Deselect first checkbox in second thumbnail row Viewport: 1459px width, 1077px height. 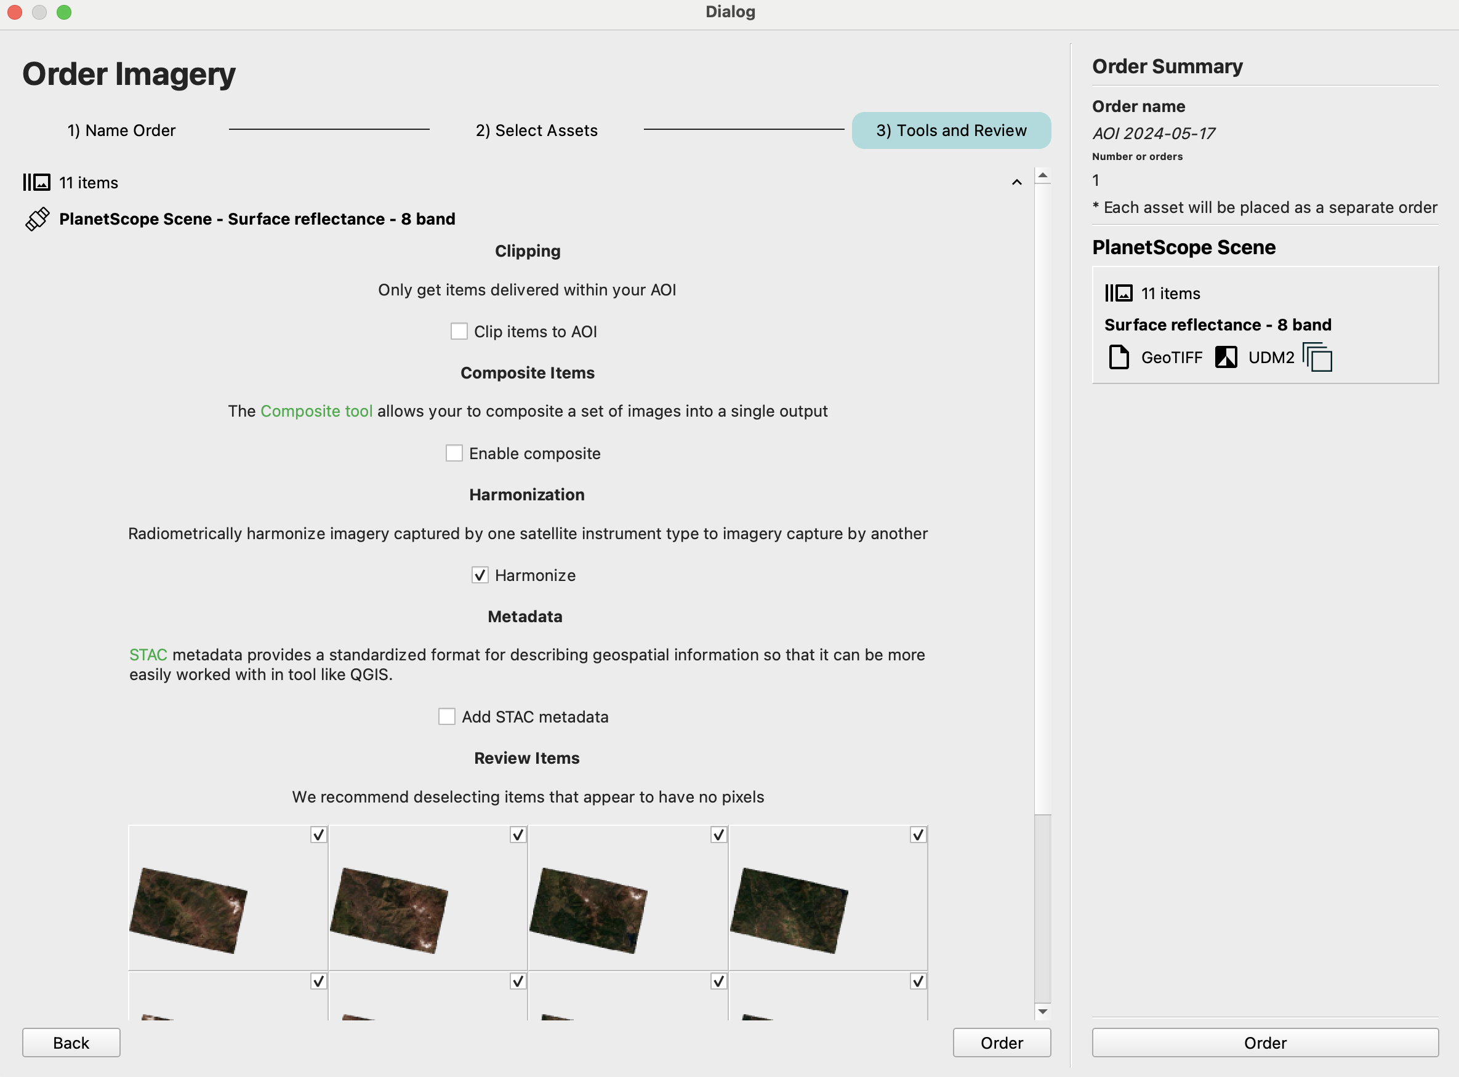(x=318, y=981)
